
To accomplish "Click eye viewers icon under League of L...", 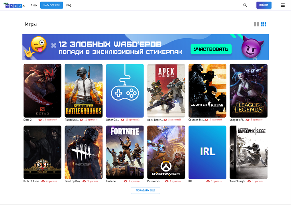I will click(248, 120).
